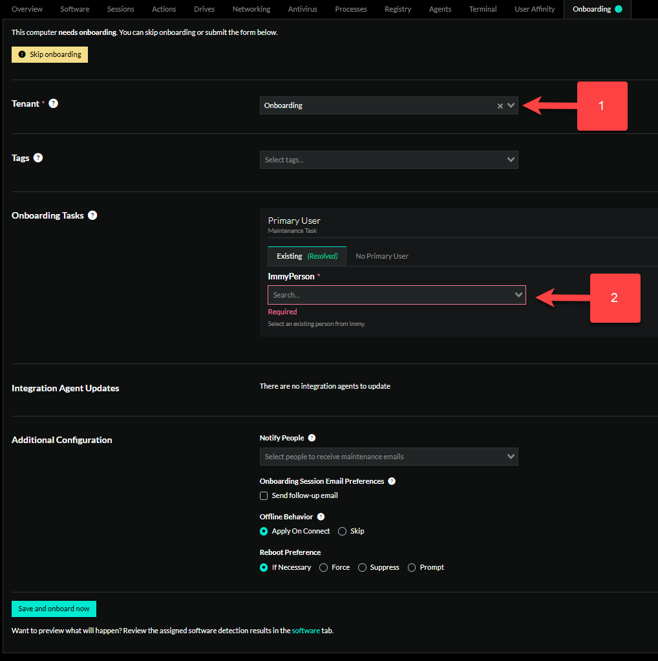The height and width of the screenshot is (661, 658).
Task: Open the Select tags dropdown
Action: click(388, 160)
